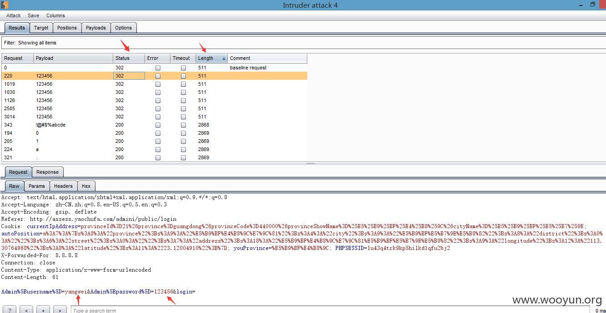Switch to the Target tab
This screenshot has height=313, width=606.
pyautogui.click(x=41, y=28)
